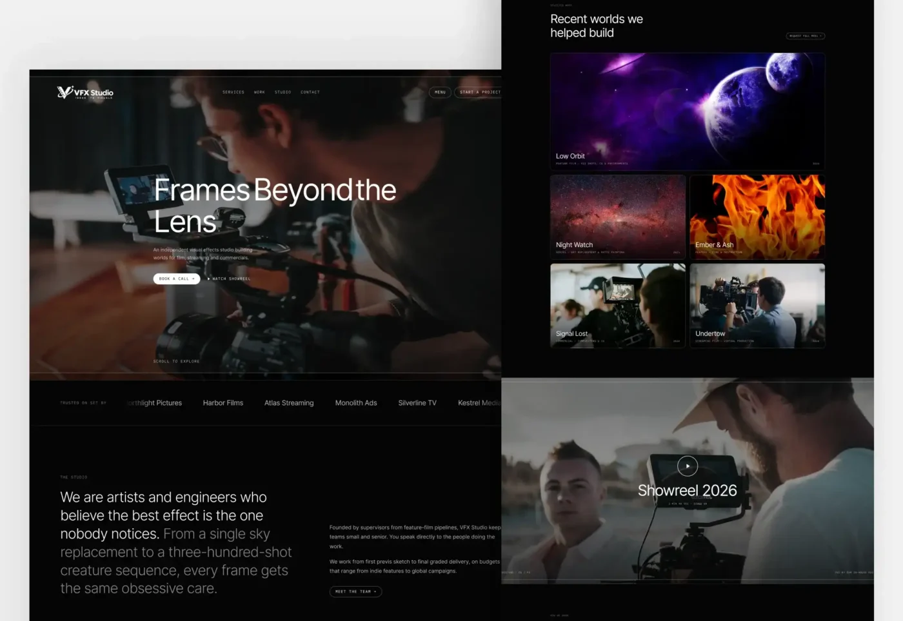
Task: Open the Undertow project card
Action: 757,306
